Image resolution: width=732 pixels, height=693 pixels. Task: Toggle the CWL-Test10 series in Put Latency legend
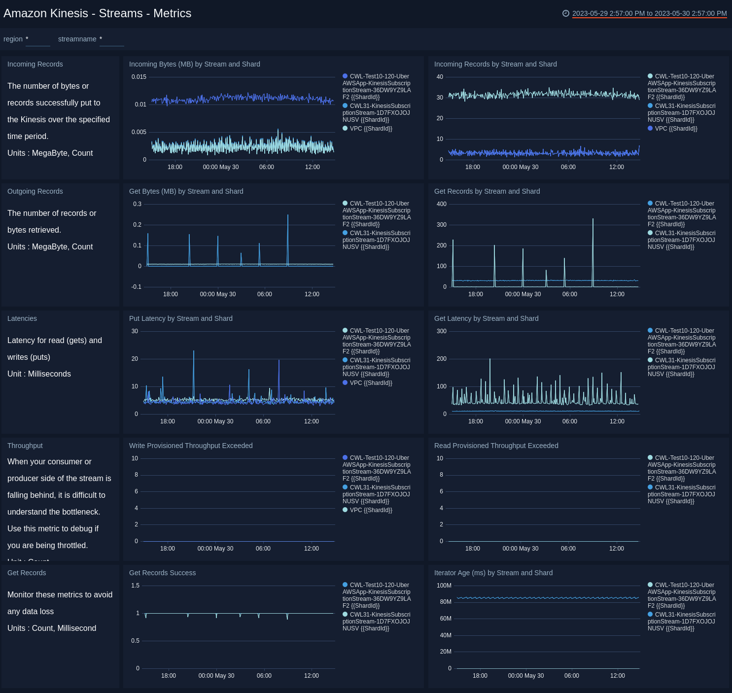point(345,331)
